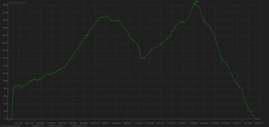
Task: Select the 0:08:12.11 time axis tick
Action: pyautogui.click(x=106, y=123)
